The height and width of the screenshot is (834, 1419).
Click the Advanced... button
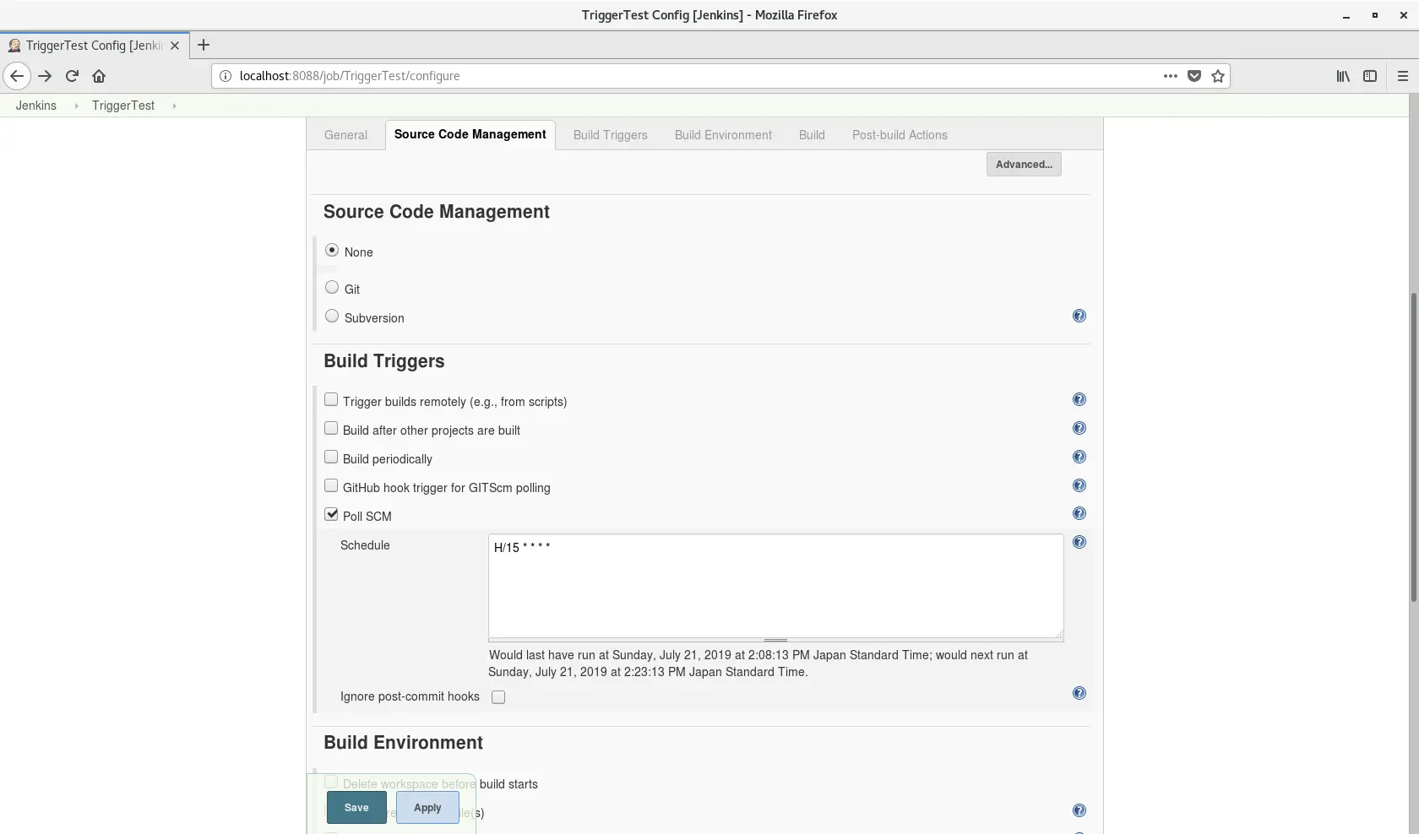1024,165
